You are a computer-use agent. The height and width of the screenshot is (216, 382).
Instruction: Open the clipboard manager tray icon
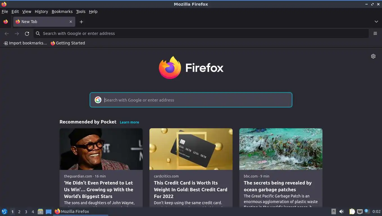(352, 211)
